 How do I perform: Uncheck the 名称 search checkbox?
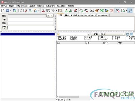(72, 37)
